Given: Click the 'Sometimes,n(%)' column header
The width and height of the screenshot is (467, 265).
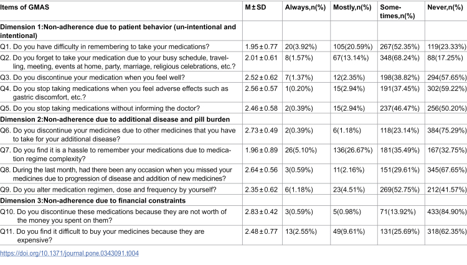Looking at the screenshot, I should [397, 12].
